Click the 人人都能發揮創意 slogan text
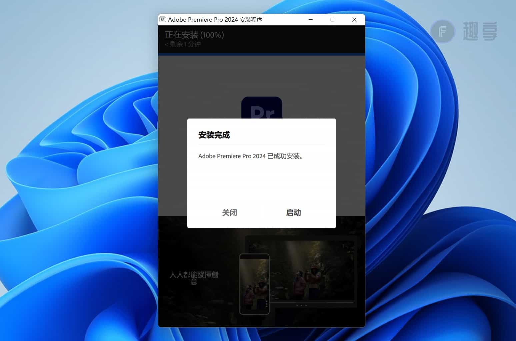Image resolution: width=516 pixels, height=341 pixels. tap(194, 278)
